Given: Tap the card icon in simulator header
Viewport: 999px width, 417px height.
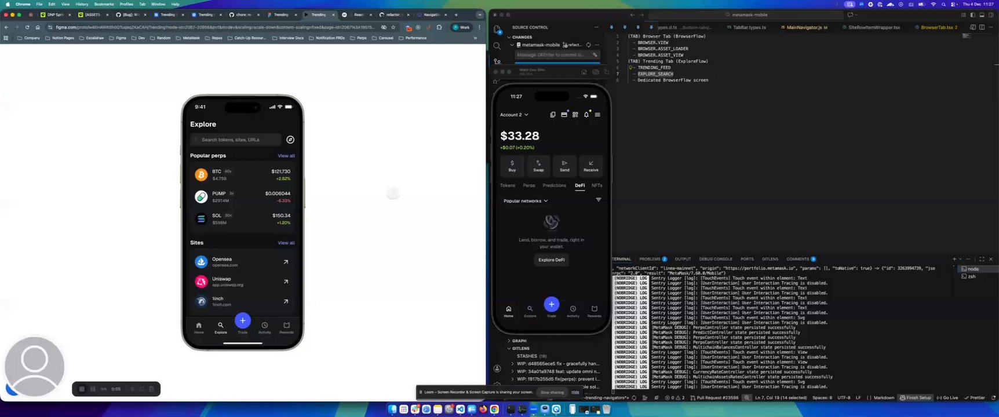Looking at the screenshot, I should coord(564,115).
